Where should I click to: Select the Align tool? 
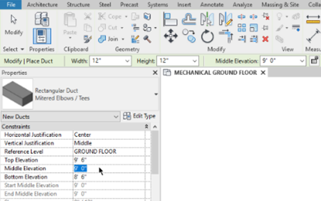[170, 19]
